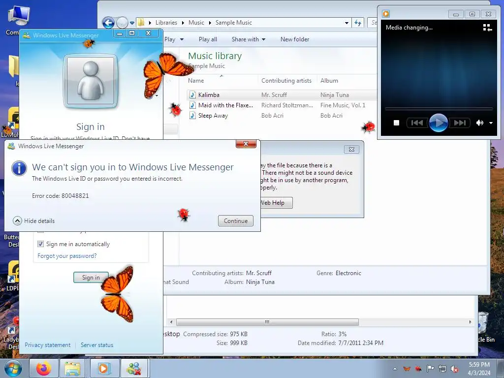Click the Bob Acri album cell

tap(331, 115)
